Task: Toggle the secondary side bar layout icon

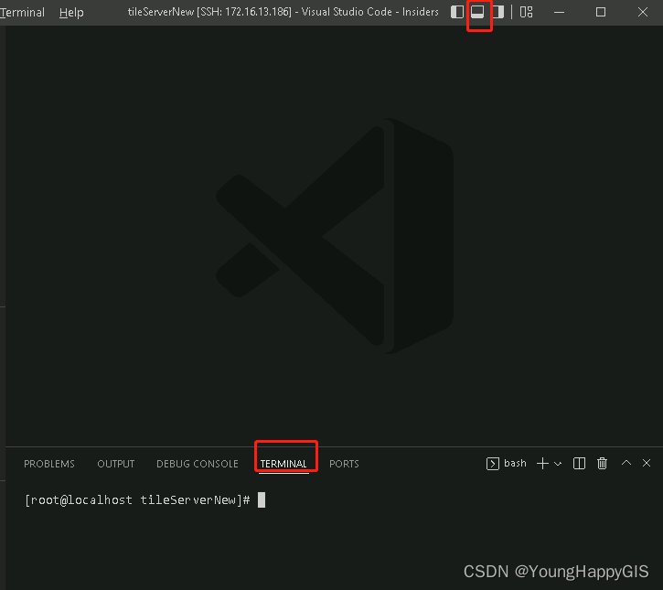Action: (497, 12)
